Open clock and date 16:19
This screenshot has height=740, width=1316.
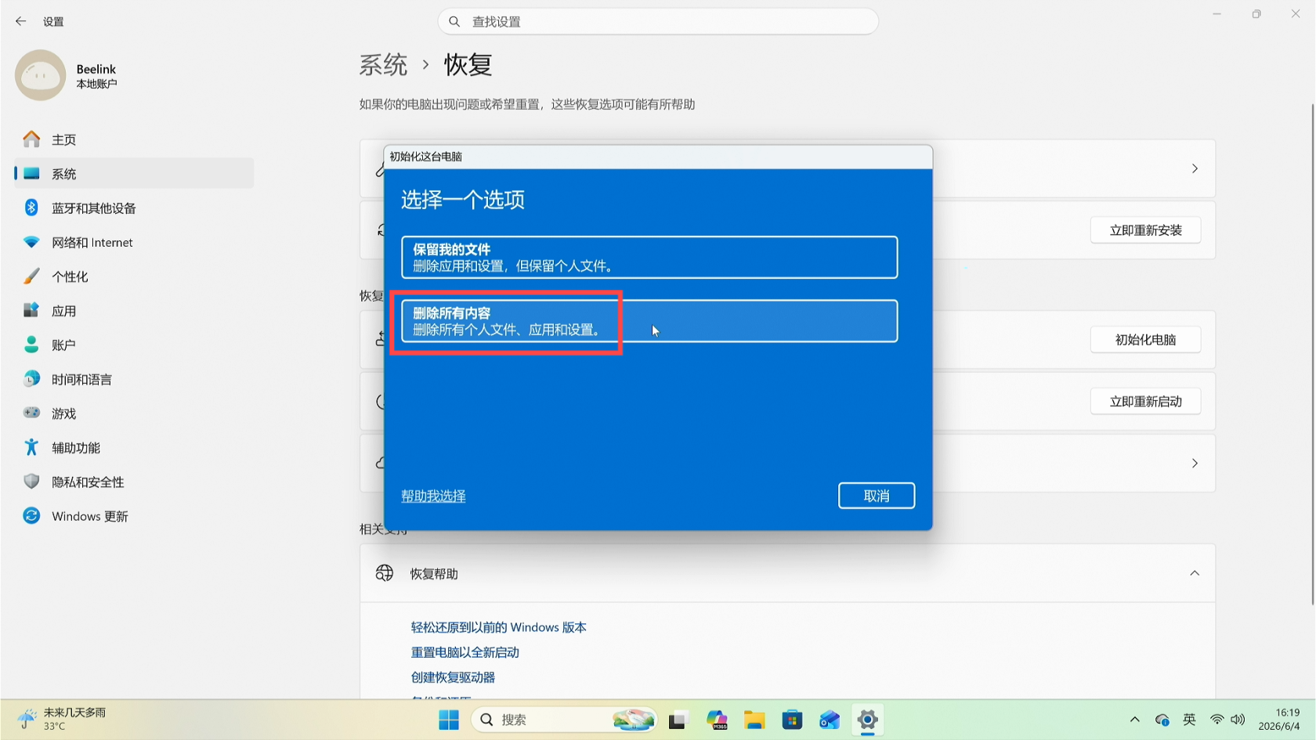tap(1279, 720)
